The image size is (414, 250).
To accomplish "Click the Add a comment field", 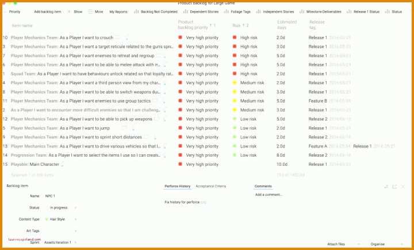I will (x=269, y=195).
